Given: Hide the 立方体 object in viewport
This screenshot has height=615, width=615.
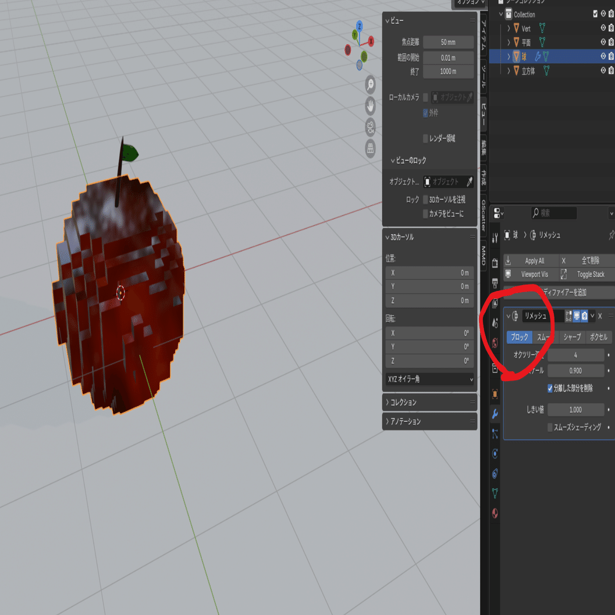Looking at the screenshot, I should coord(603,70).
